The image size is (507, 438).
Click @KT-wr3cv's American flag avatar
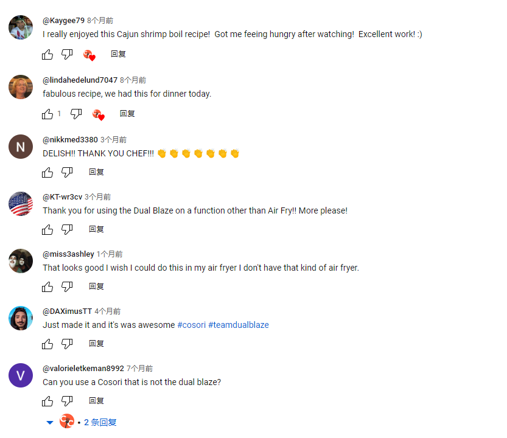21,204
